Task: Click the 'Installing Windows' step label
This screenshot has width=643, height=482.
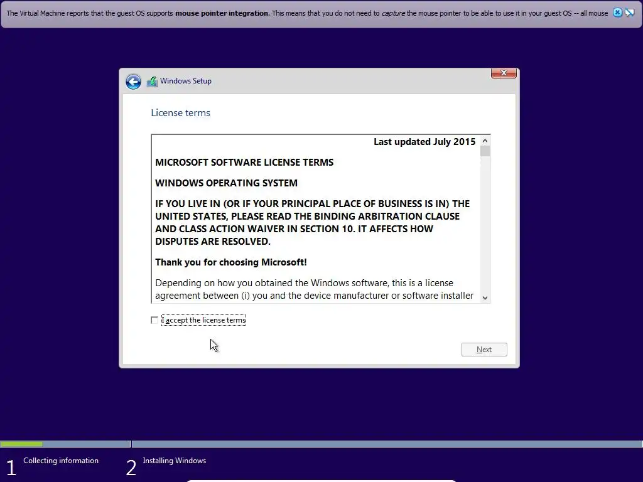Action: [x=175, y=461]
